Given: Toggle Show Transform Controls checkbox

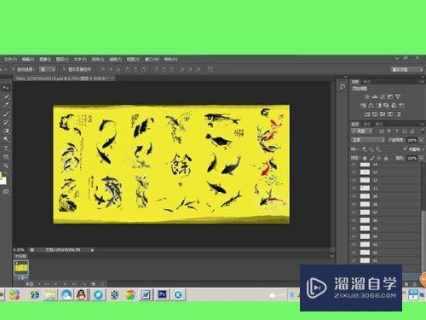Looking at the screenshot, I should pos(64,69).
